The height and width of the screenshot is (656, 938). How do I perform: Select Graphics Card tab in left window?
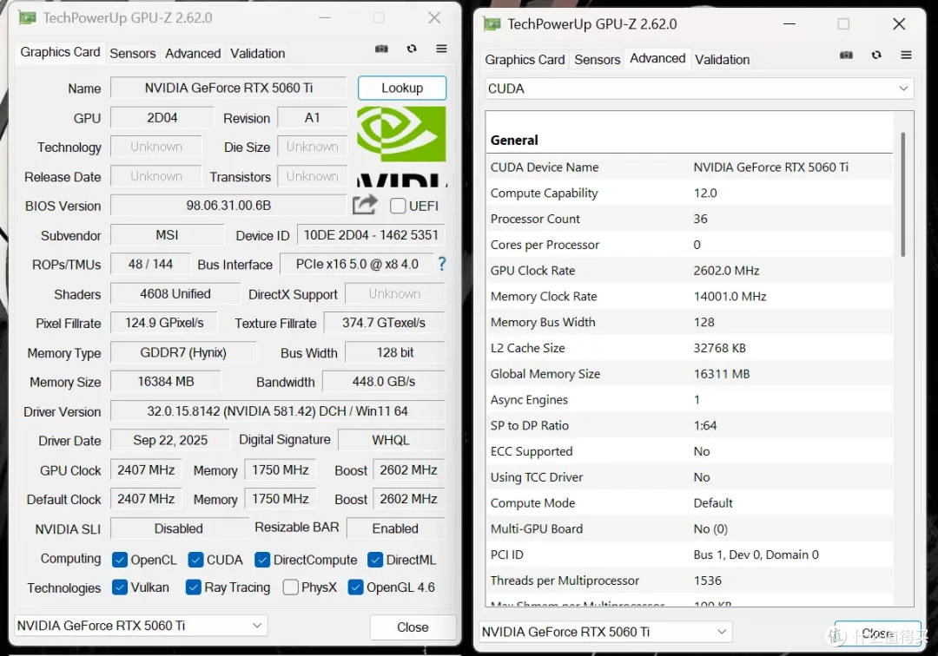click(60, 52)
